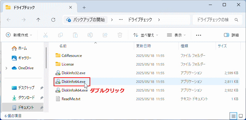Sort by the サイズ column header
Screen dimensions: 246x120
(x=222, y=46)
